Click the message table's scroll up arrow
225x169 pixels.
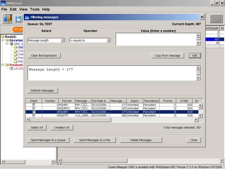point(201,105)
